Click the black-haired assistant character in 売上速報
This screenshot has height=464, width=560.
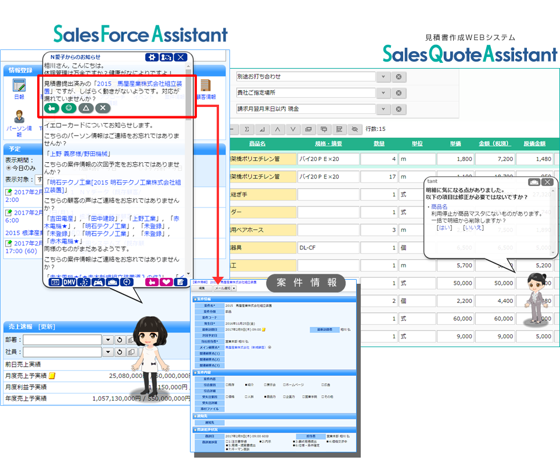tap(150, 358)
